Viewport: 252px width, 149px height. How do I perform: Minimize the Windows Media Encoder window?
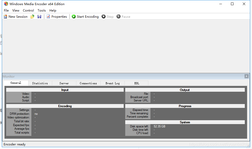click(221, 4)
